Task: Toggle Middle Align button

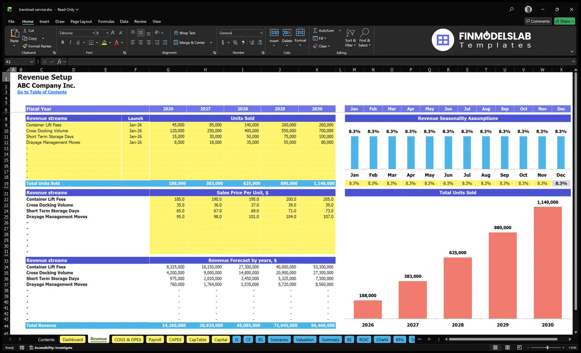Action: coord(141,33)
